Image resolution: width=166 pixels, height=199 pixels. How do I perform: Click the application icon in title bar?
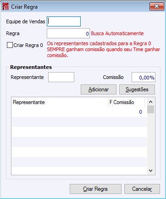pyautogui.click(x=6, y=7)
